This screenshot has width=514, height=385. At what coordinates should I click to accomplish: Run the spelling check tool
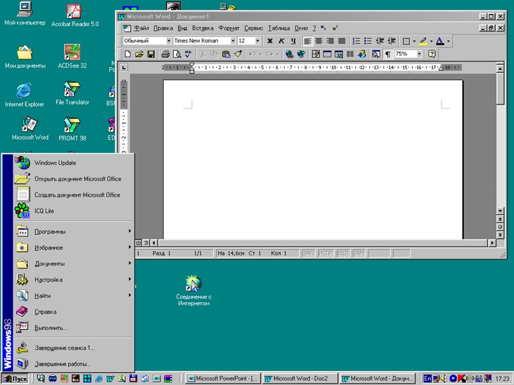[x=188, y=54]
